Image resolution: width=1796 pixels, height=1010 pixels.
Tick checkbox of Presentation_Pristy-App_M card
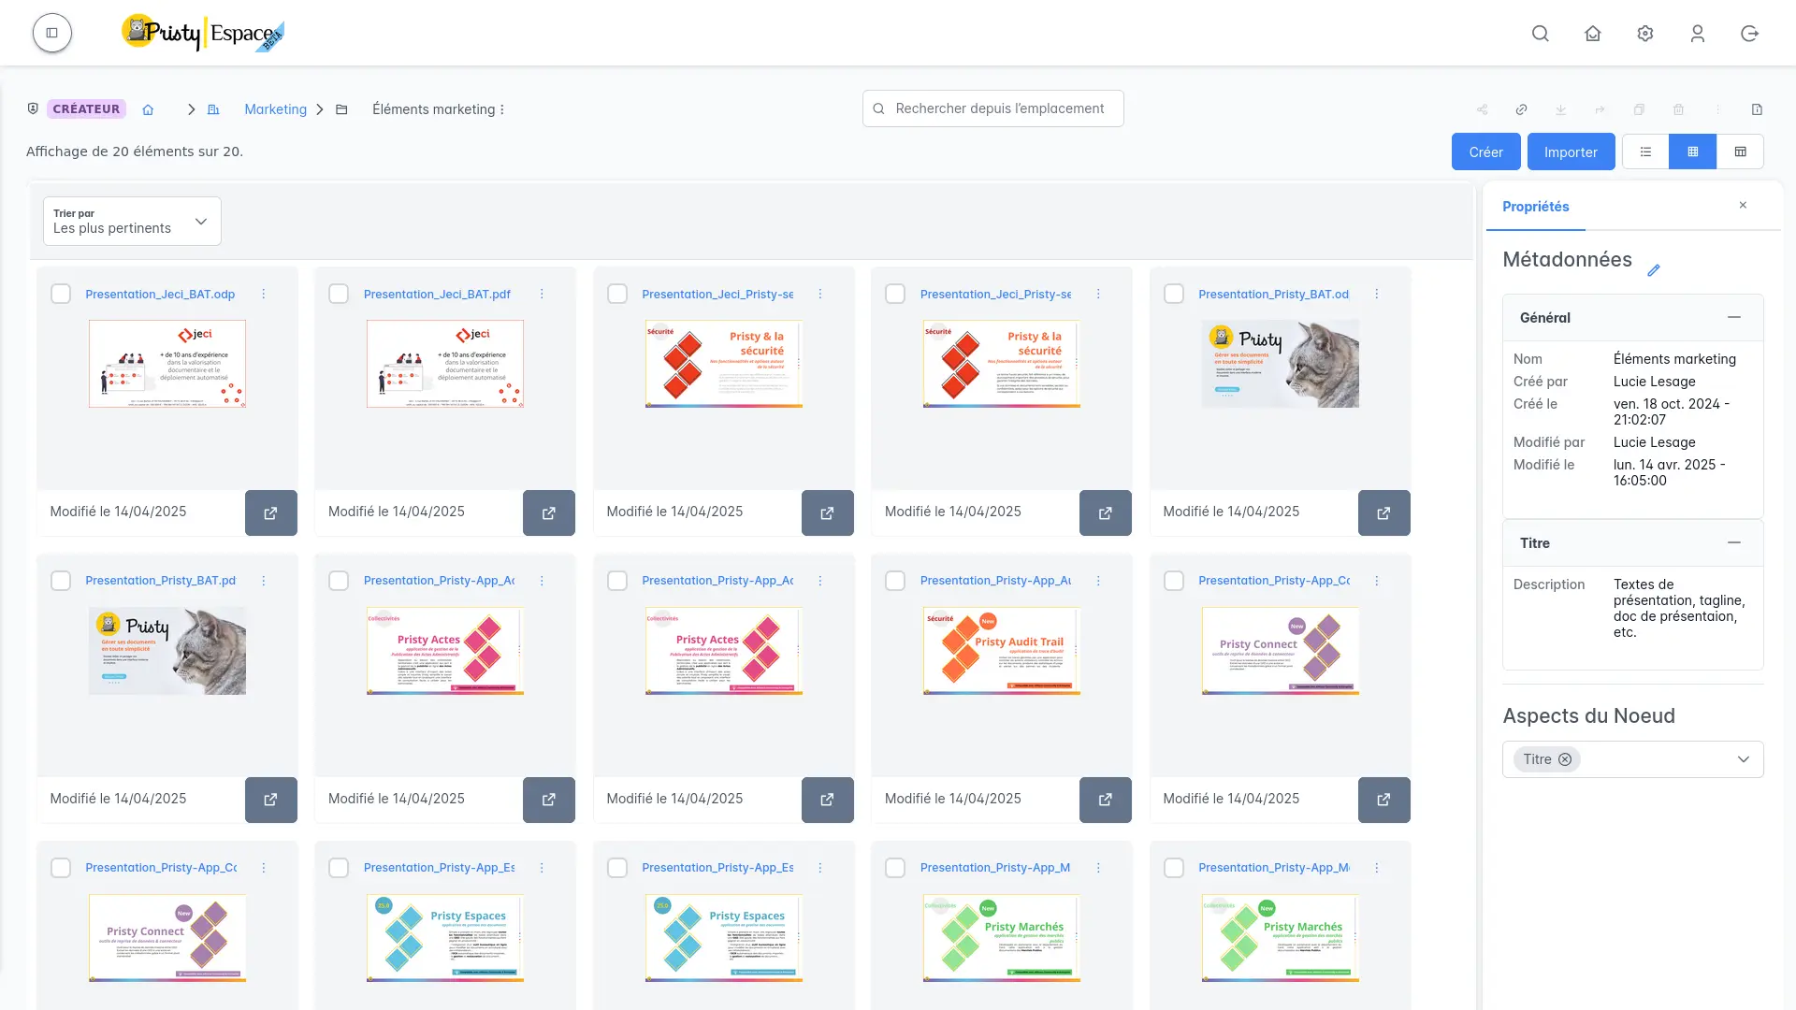point(895,868)
